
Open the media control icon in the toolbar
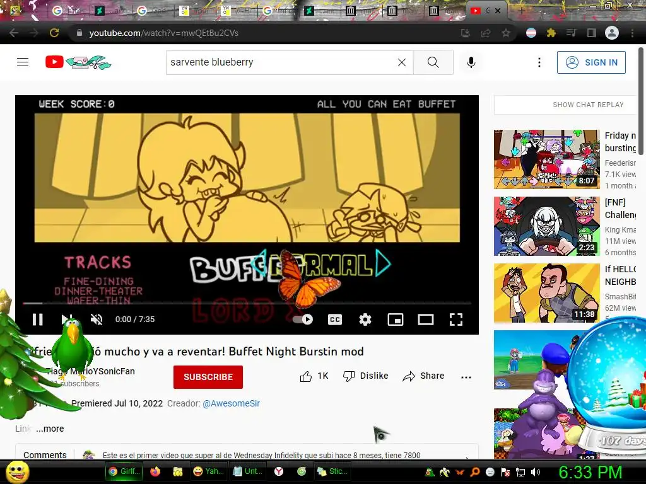pyautogui.click(x=572, y=33)
